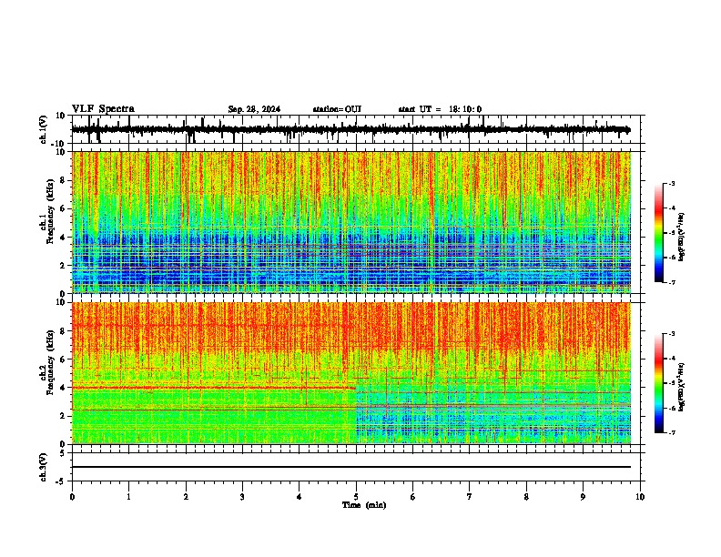Click the "Time (min)" axis title

(364, 505)
